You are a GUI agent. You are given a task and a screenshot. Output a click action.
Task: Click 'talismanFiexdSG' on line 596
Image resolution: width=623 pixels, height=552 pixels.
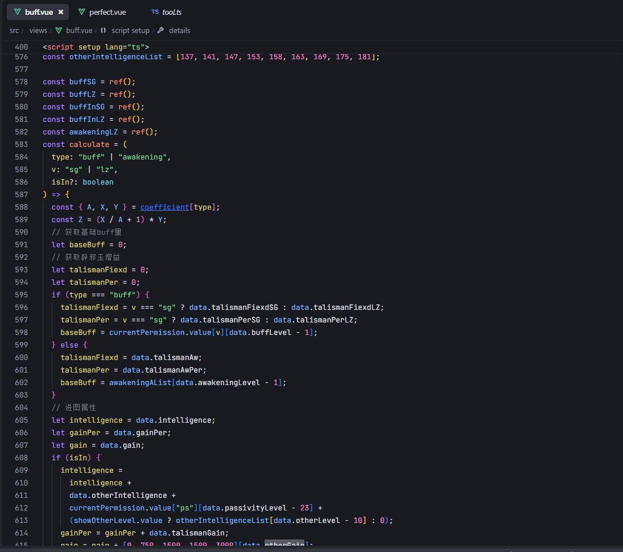click(244, 308)
